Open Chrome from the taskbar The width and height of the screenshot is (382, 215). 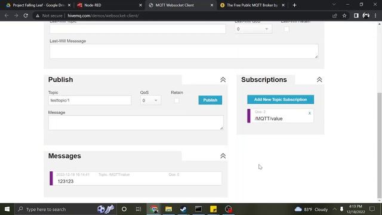pos(154,209)
